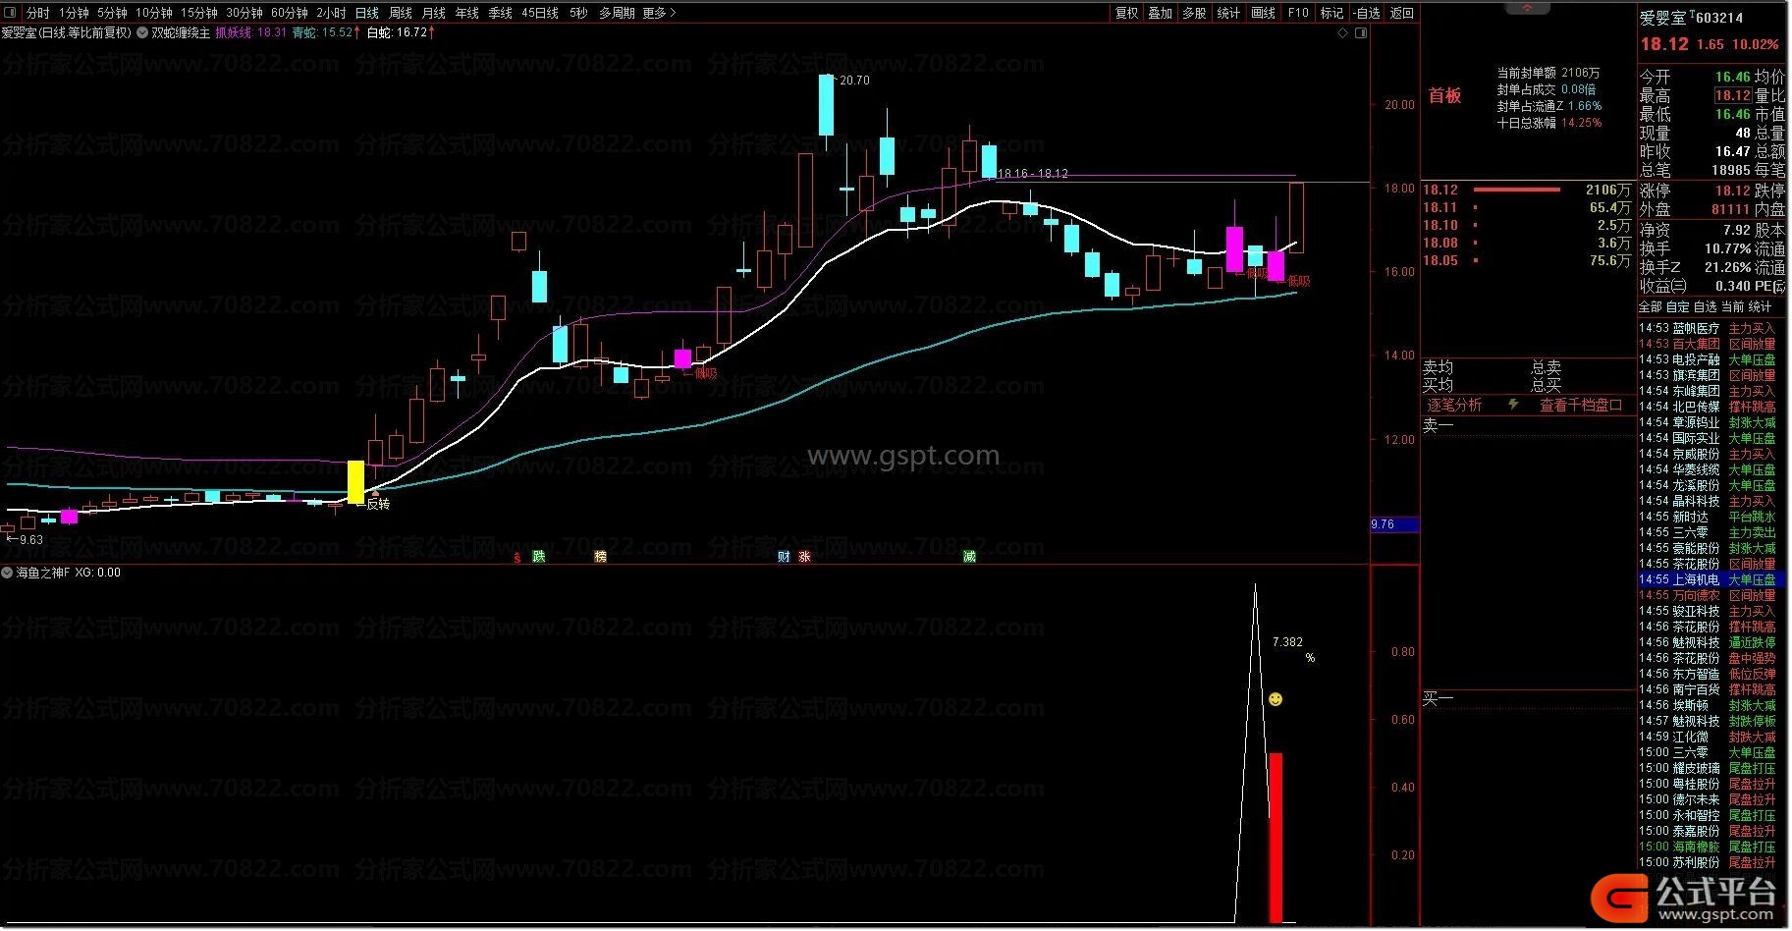The height and width of the screenshot is (931, 1792).
Task: Click the yellow 反转 candle signal
Action: 355,482
